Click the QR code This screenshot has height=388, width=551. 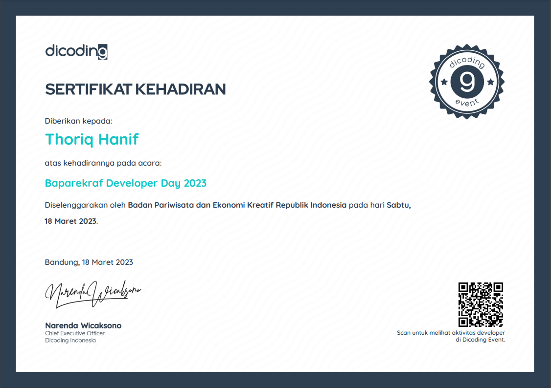(481, 304)
